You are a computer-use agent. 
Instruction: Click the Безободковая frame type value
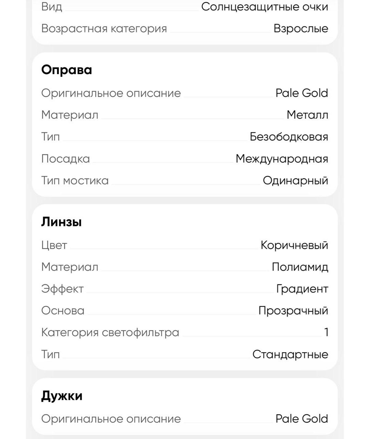[288, 137]
